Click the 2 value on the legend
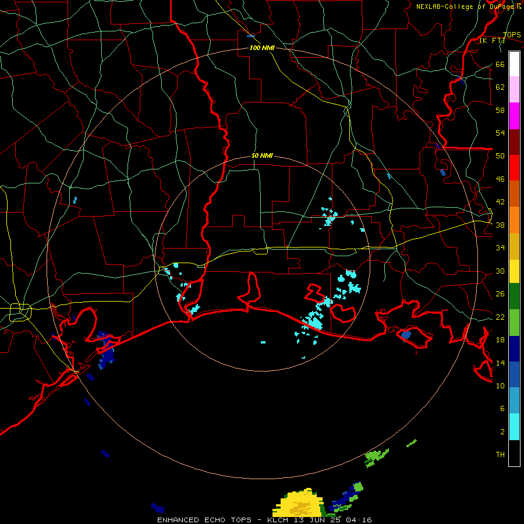The width and height of the screenshot is (524, 524). 502,431
